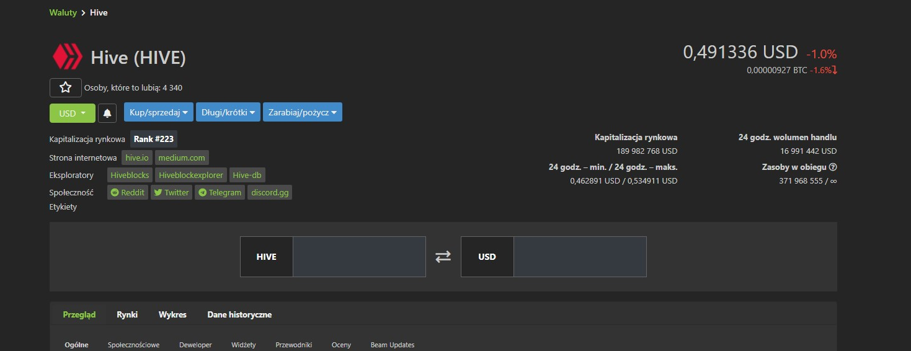This screenshot has height=351, width=911.
Task: Open Hiveblockexplorer link
Action: click(x=191, y=175)
